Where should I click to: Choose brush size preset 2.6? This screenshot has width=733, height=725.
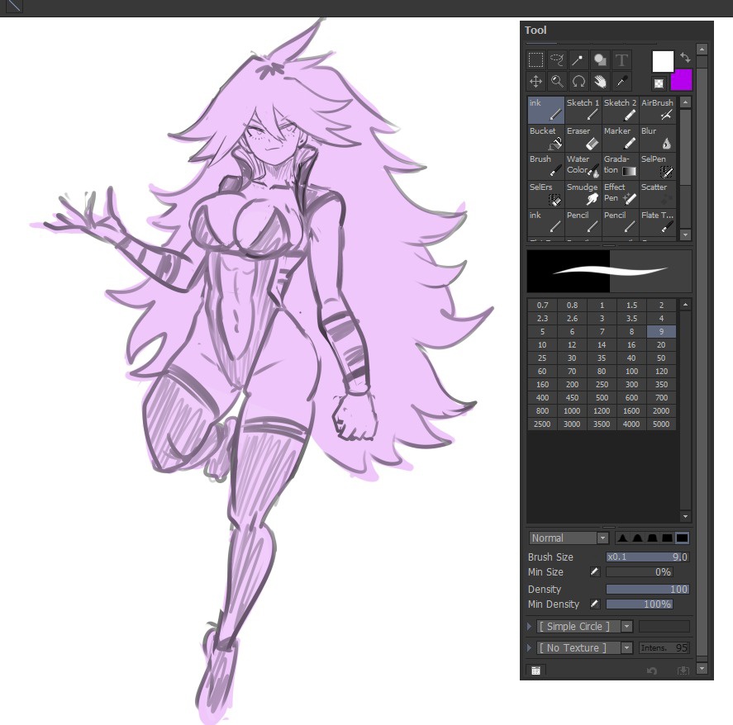(572, 319)
